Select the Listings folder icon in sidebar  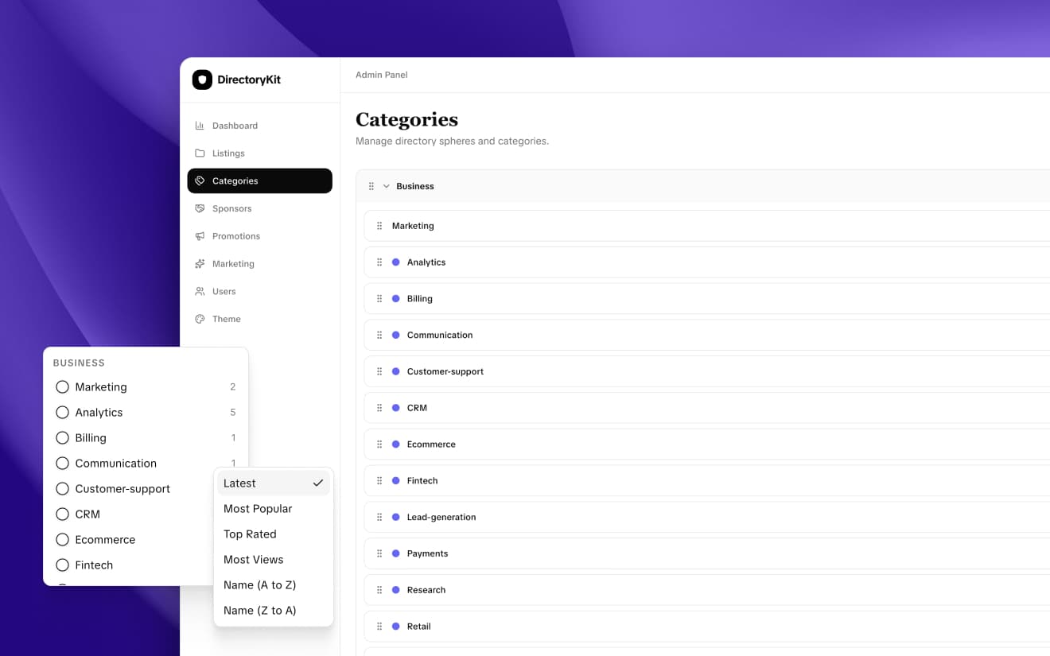click(x=201, y=153)
